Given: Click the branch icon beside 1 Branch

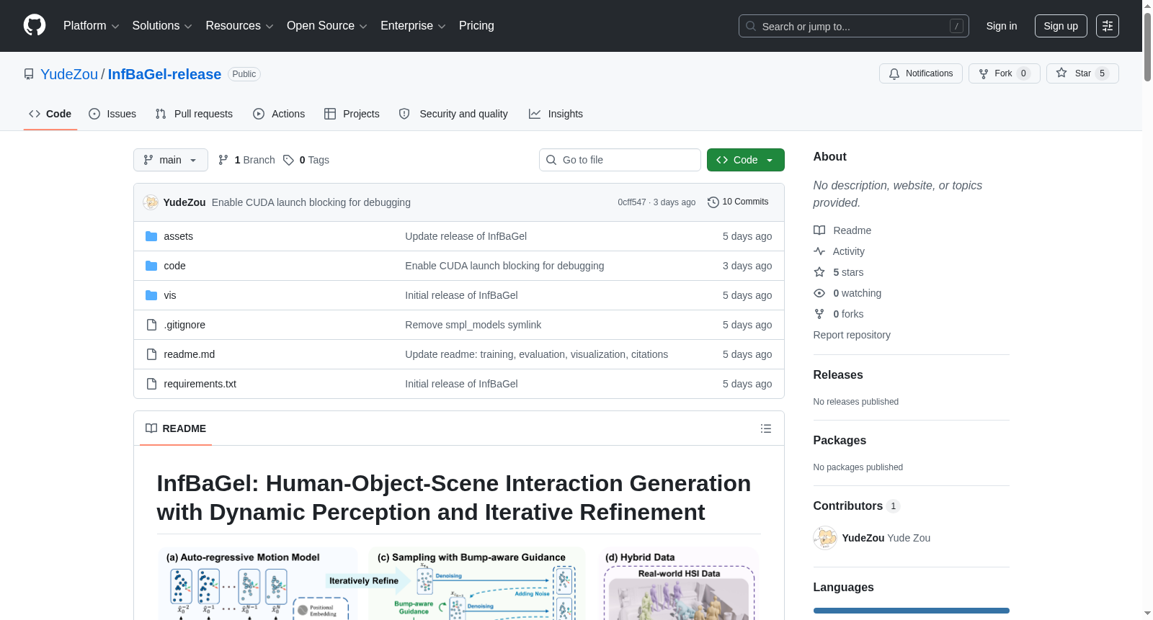Looking at the screenshot, I should point(223,160).
